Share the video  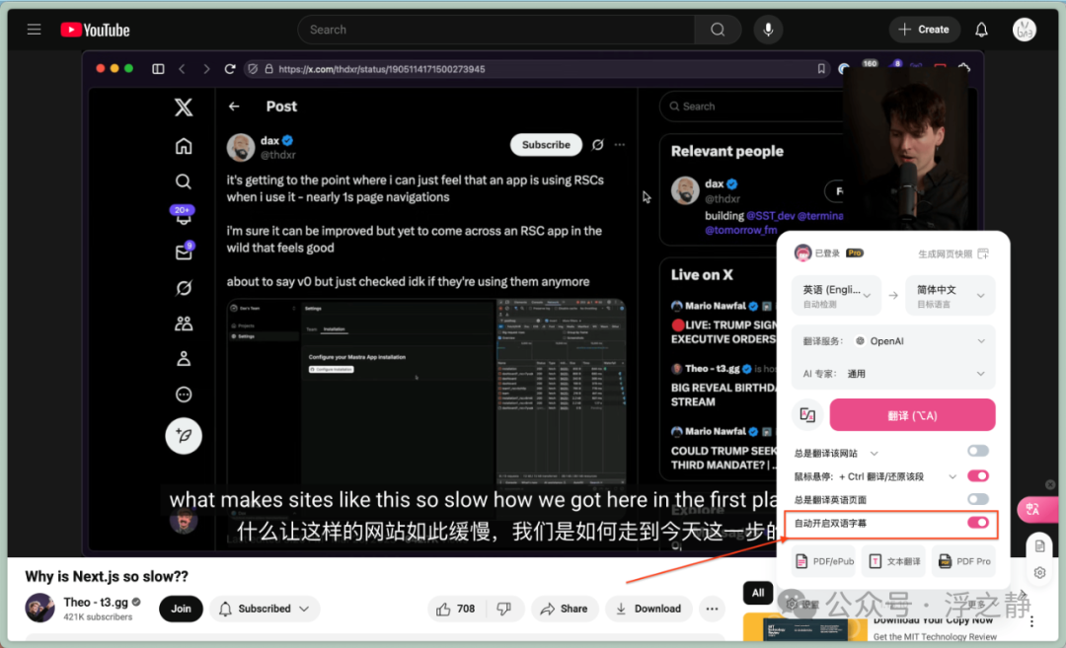pos(565,609)
